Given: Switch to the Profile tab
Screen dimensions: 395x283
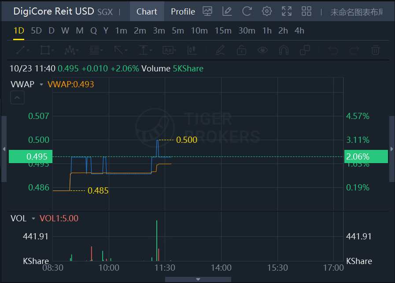Looking at the screenshot, I should 183,11.
